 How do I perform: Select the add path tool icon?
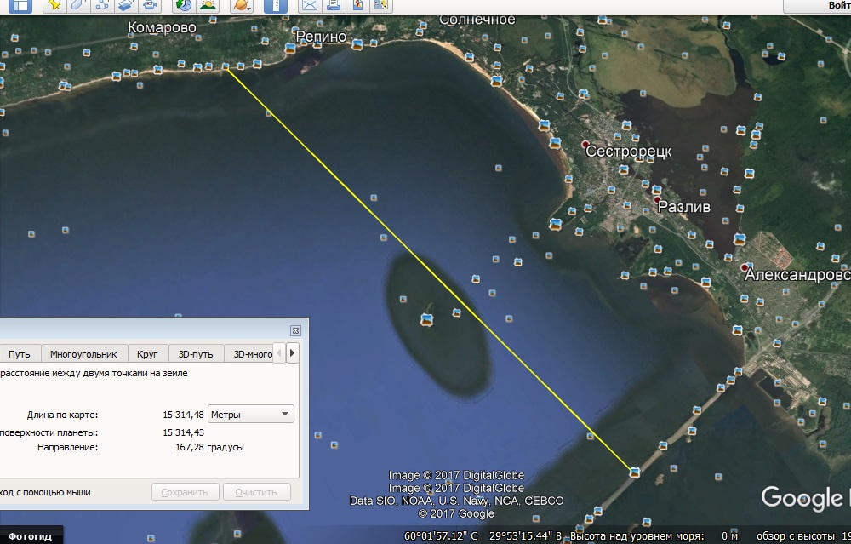[x=102, y=5]
